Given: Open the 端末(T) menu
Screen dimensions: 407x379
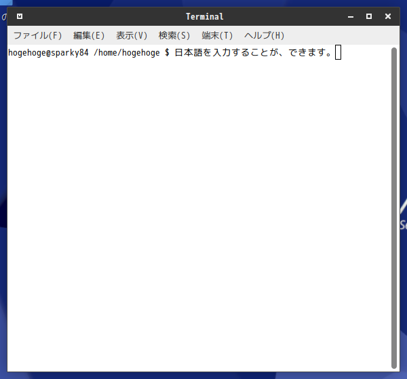Looking at the screenshot, I should 217,35.
